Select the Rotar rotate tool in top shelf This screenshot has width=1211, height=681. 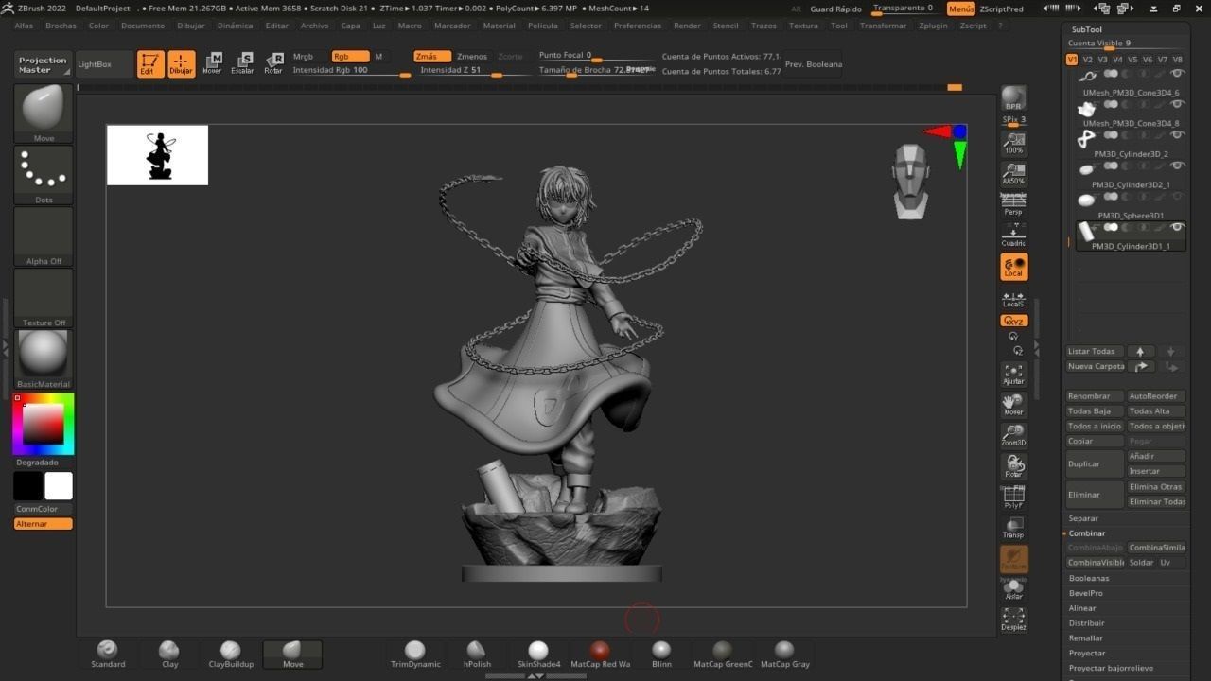coord(273,63)
